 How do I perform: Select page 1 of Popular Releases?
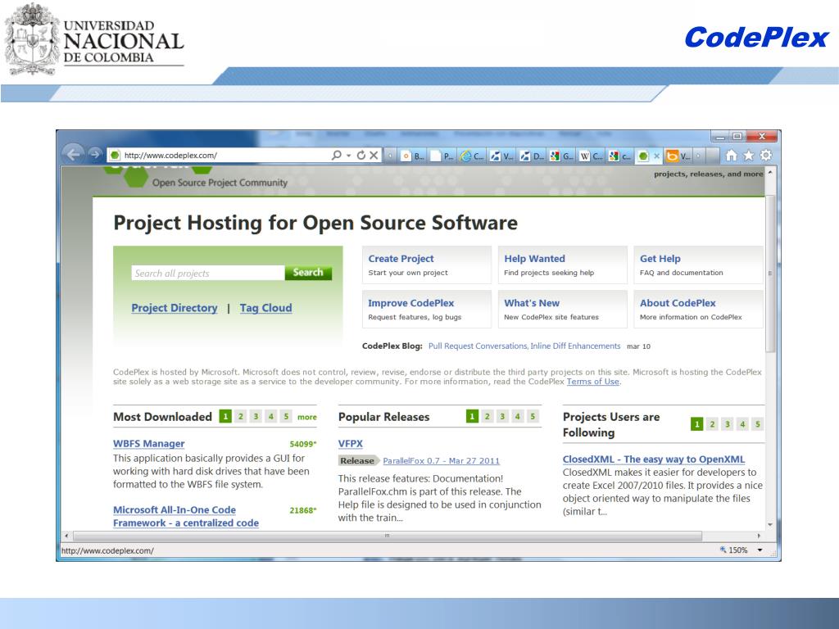pos(472,416)
